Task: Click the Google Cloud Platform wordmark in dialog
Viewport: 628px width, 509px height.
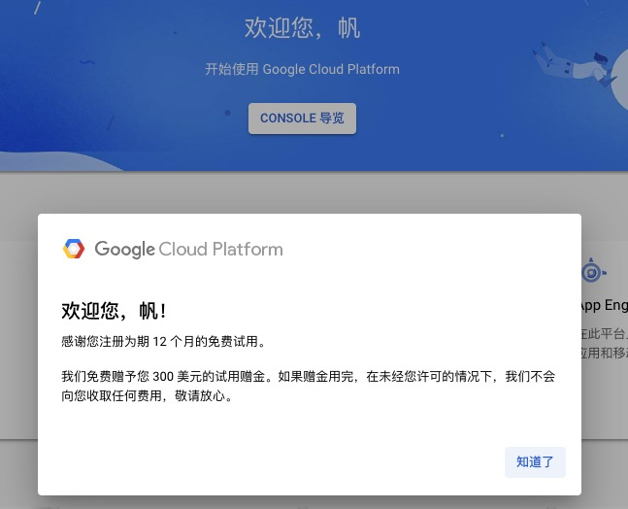Action: pos(188,250)
